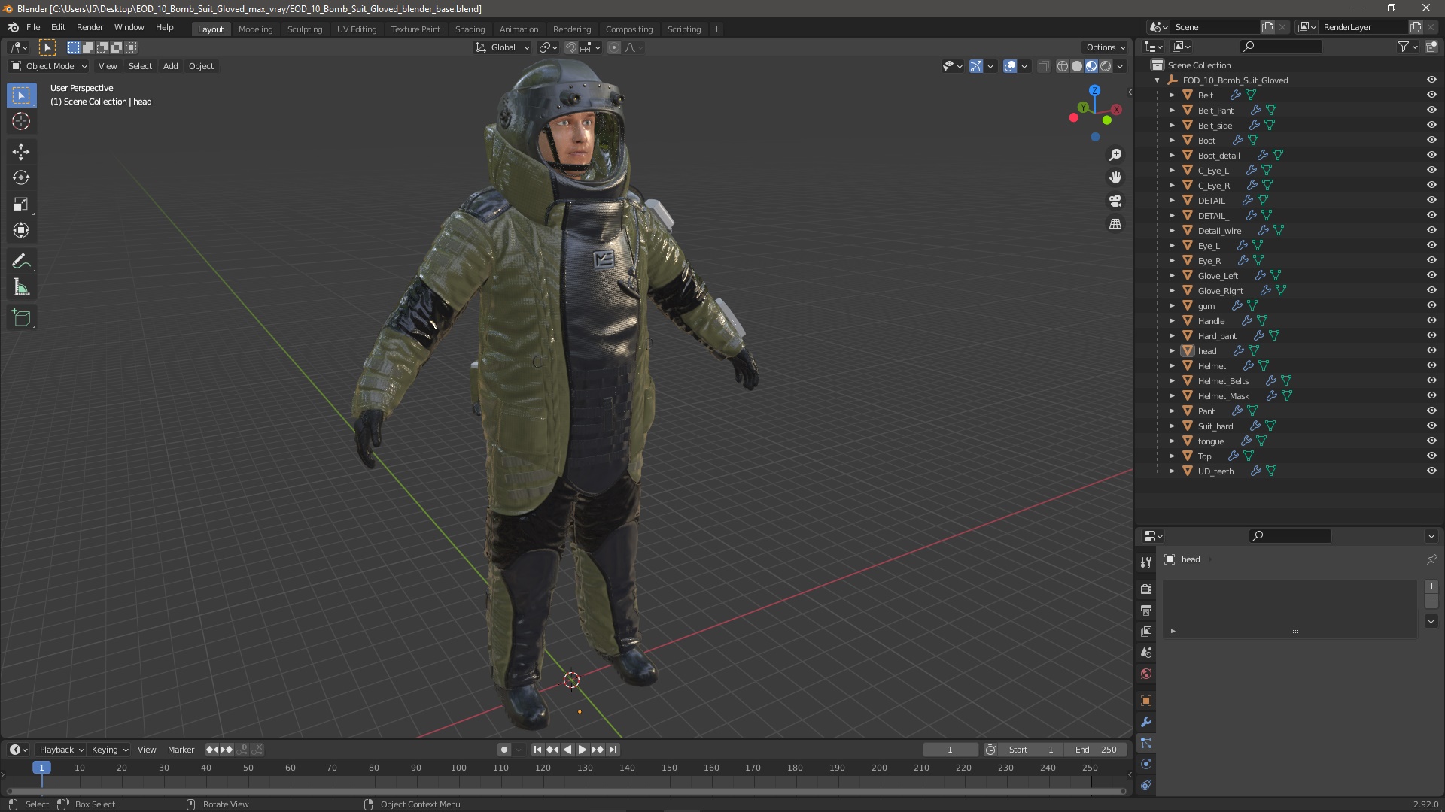Open the View Layer properties tab
Screen dimensions: 1445x812
(1146, 631)
